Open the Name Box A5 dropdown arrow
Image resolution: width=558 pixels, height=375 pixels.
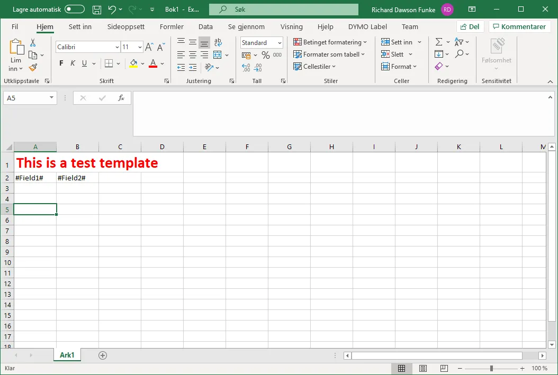[x=51, y=98]
